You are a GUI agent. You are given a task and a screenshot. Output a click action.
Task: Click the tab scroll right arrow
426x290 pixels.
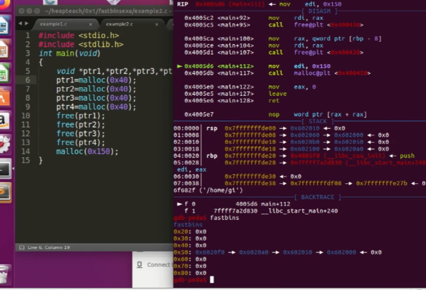coord(26,23)
